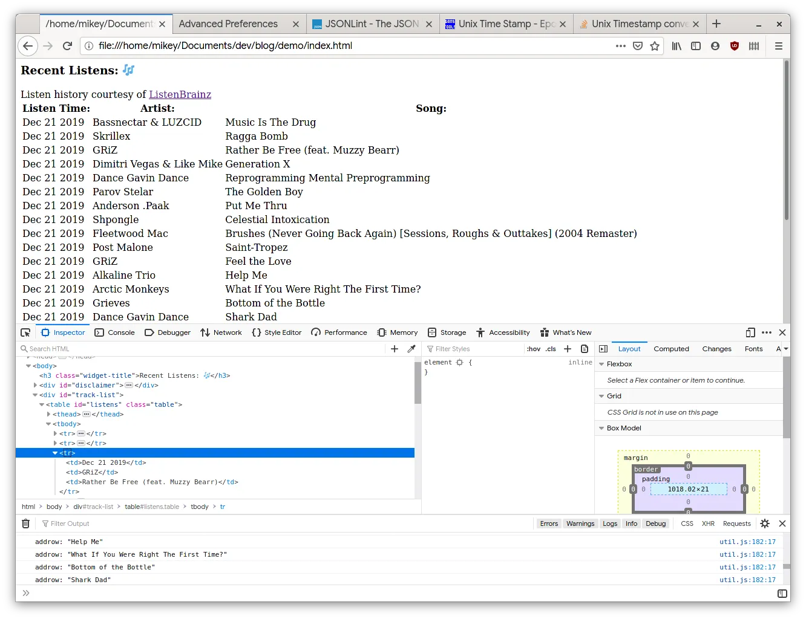
Task: Collapse the Box Model section
Action: (x=601, y=428)
